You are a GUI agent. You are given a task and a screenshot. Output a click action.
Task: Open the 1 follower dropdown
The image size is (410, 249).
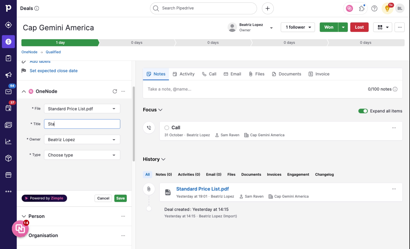[x=298, y=27]
